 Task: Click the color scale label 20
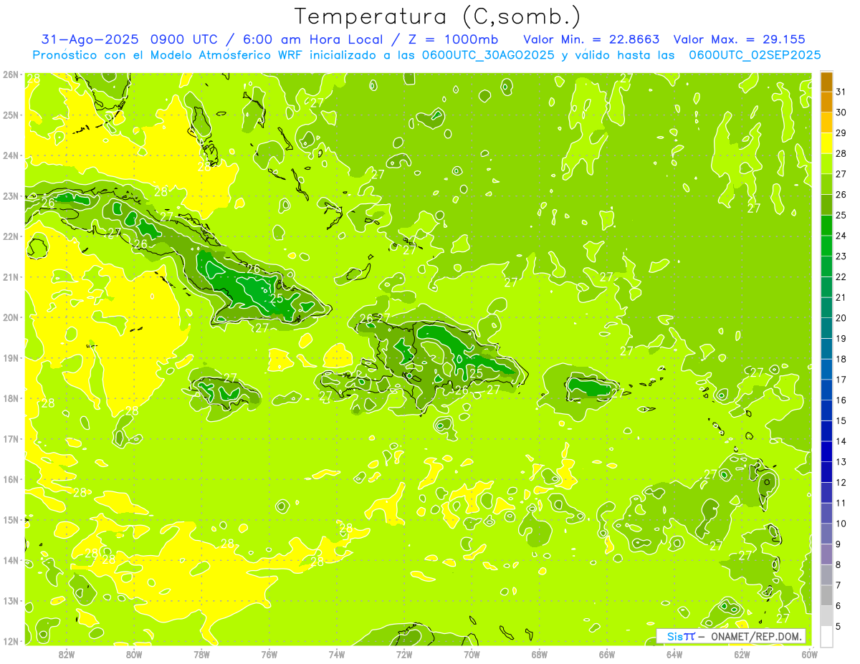841,317
